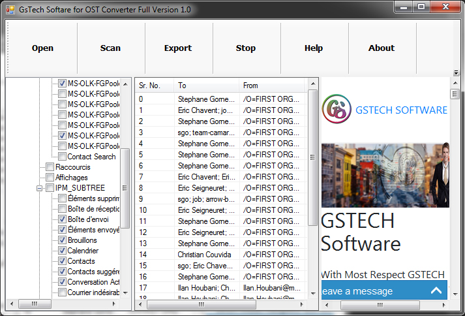Sort by the Sr. No. column header
Screen dimensions: 465x316
[154, 86]
